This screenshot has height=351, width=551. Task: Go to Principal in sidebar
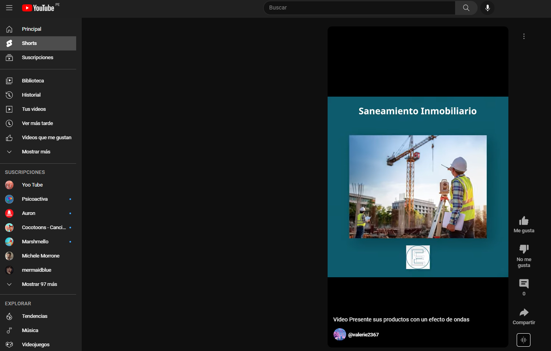32,29
